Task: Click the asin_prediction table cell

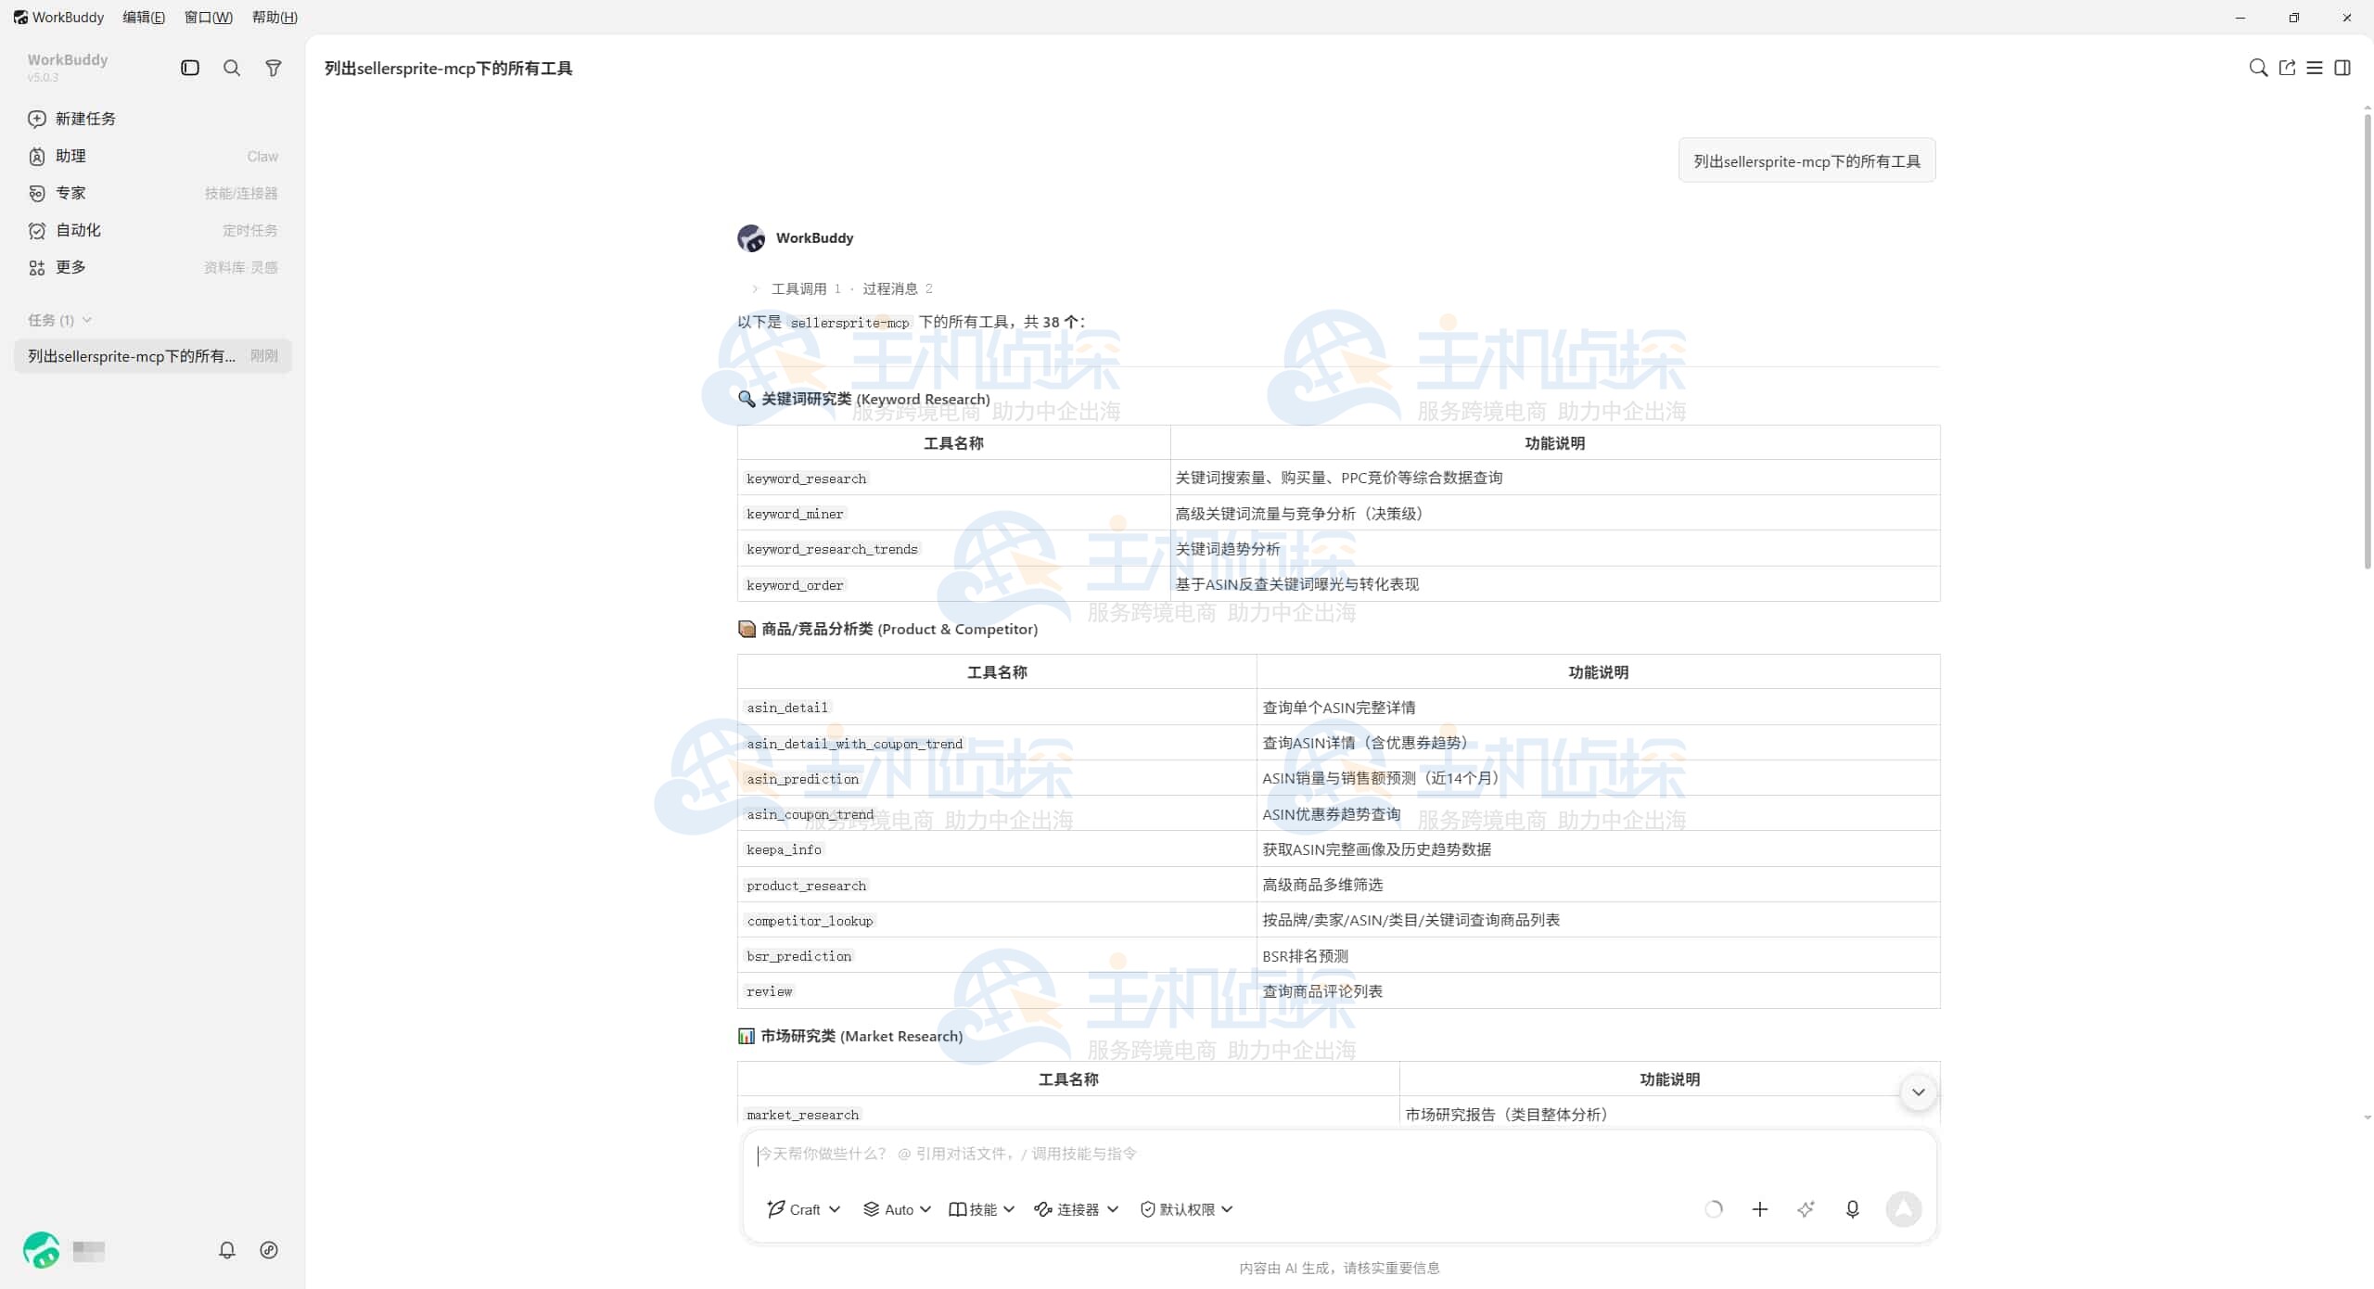Action: click(997, 779)
